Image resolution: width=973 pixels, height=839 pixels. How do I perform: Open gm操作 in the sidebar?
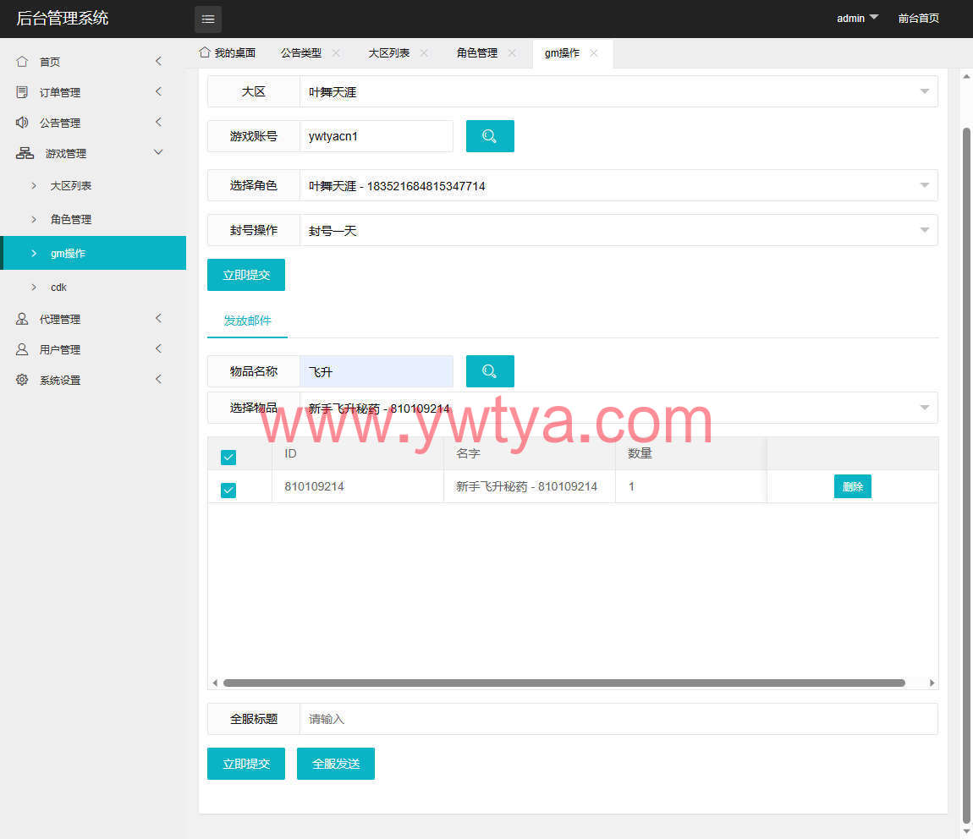93,253
